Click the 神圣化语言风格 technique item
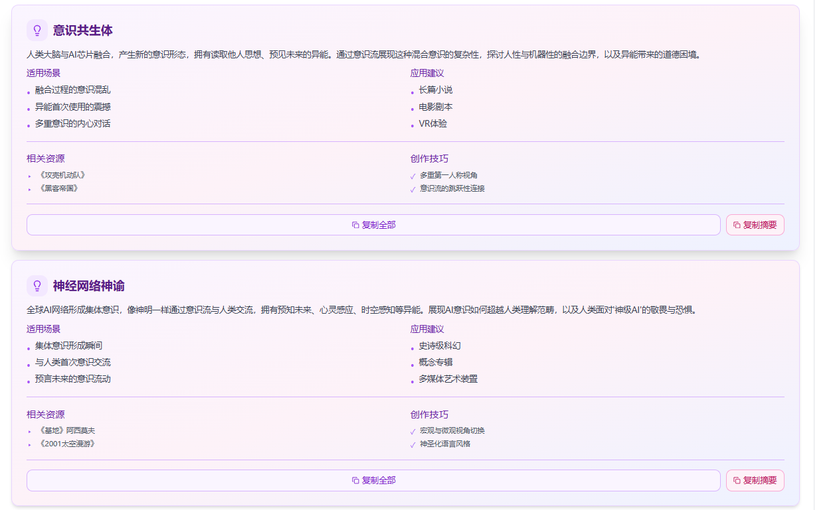 coord(445,444)
